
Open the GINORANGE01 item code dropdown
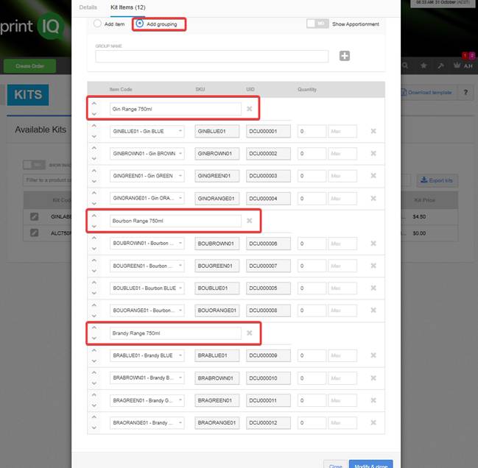coord(147,198)
